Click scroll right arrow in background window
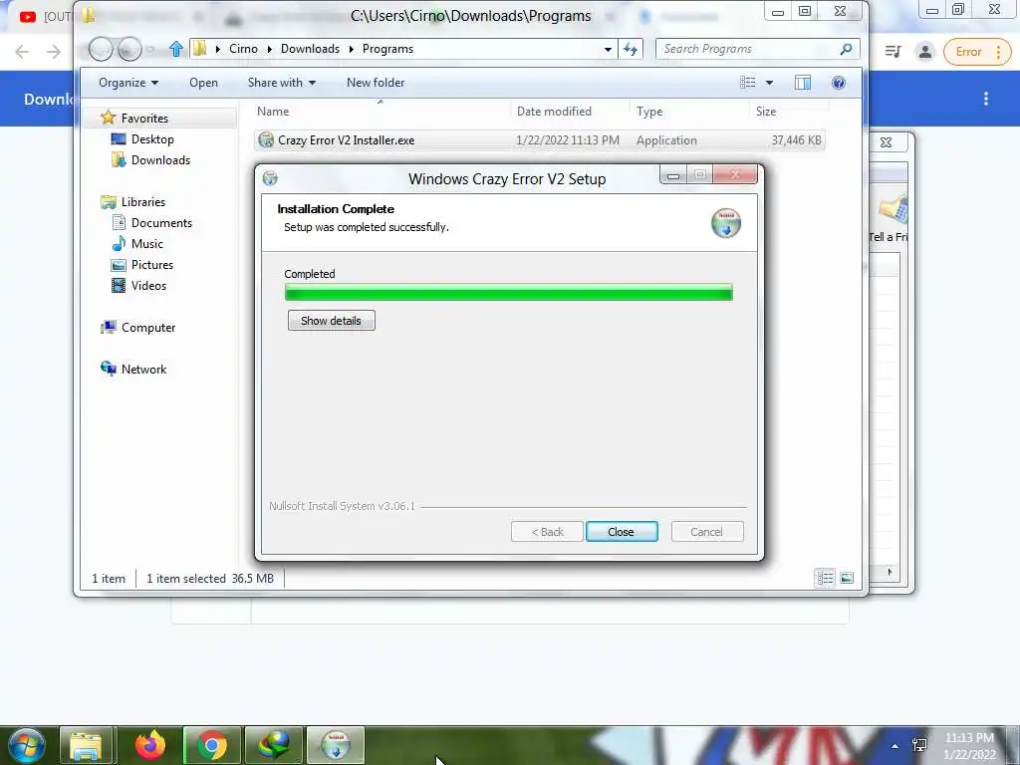1020x765 pixels. [x=890, y=572]
